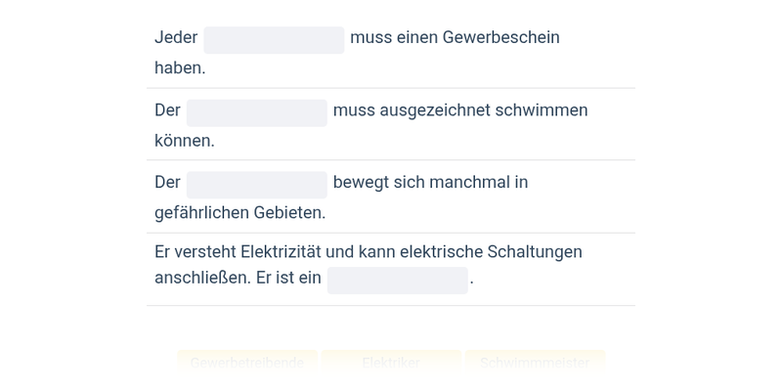Viewport: 782px width, 391px height.
Task: Click the word 'haben.' in first sentence
Action: (180, 67)
